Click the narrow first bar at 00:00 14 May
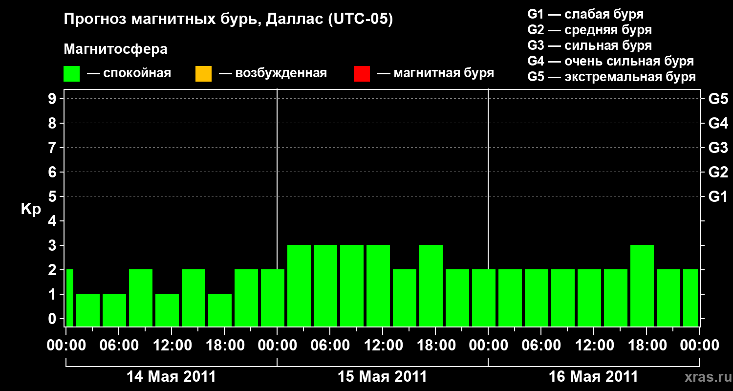Viewport: 733px width, 391px height. click(x=69, y=298)
